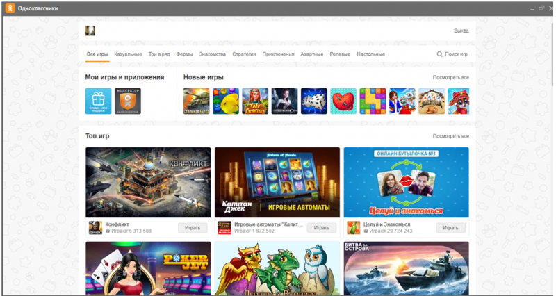Viewport: 556px width, 296px height.
Task: Open the red-hatted fox game icon
Action: (459, 101)
